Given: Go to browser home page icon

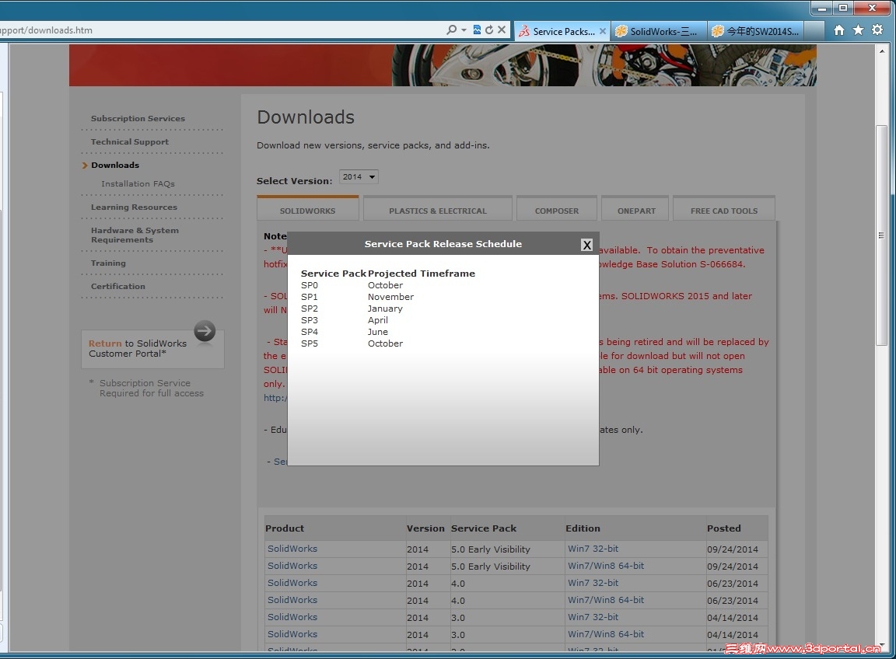Looking at the screenshot, I should (x=839, y=30).
